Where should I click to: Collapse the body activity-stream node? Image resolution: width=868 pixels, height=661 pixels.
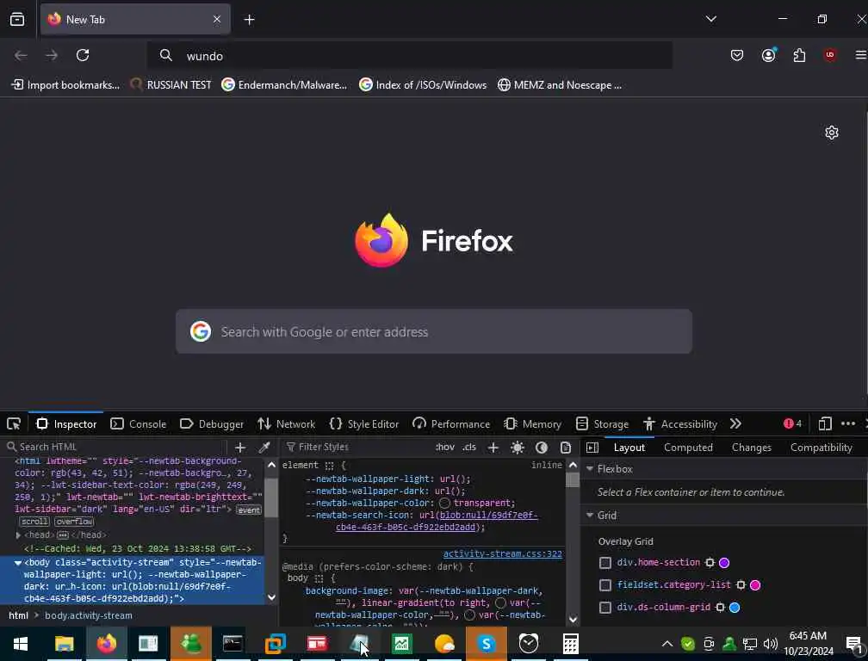coord(18,563)
